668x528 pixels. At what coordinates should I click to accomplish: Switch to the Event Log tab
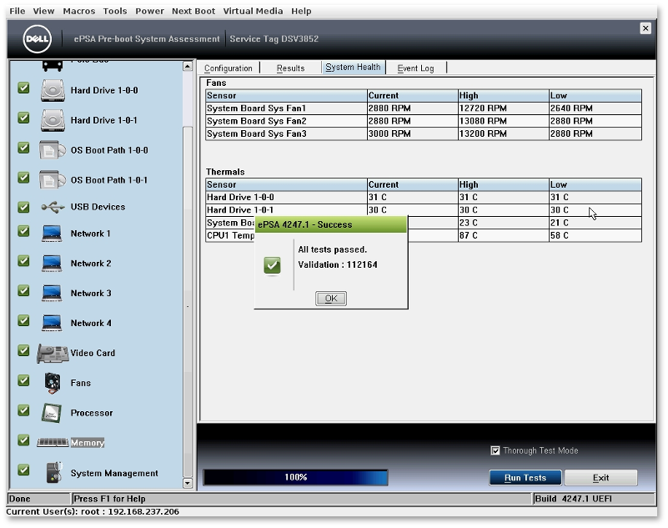coord(416,68)
